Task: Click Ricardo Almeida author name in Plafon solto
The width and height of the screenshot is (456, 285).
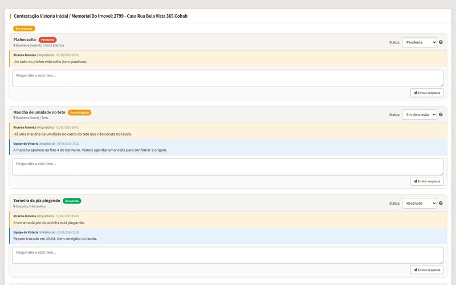Action: tap(25, 55)
